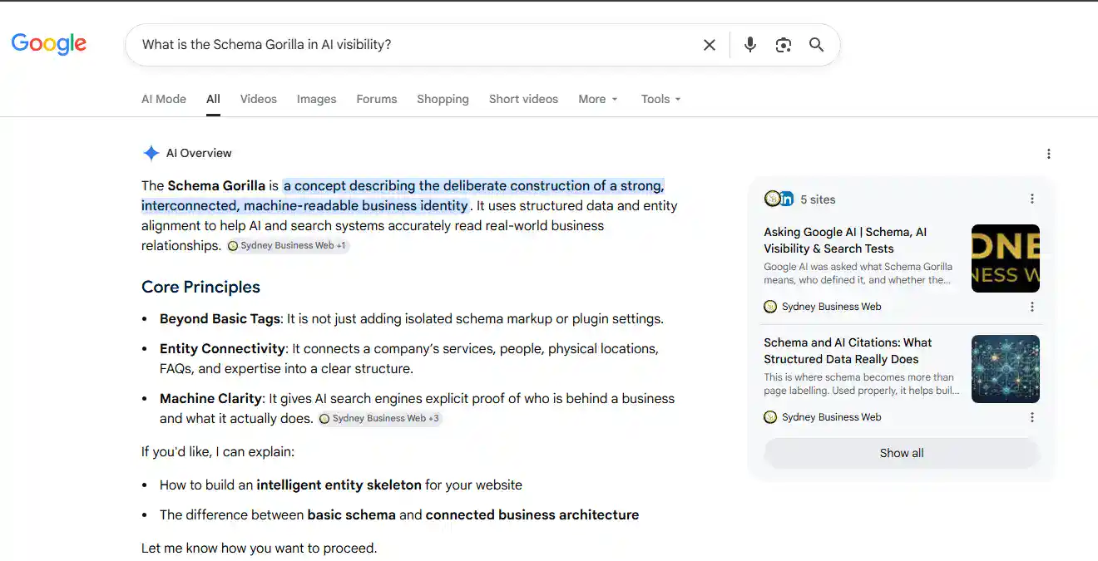Image resolution: width=1098 pixels, height=561 pixels.
Task: Click the Sydney Business Web +3 citation chip
Action: 379,419
